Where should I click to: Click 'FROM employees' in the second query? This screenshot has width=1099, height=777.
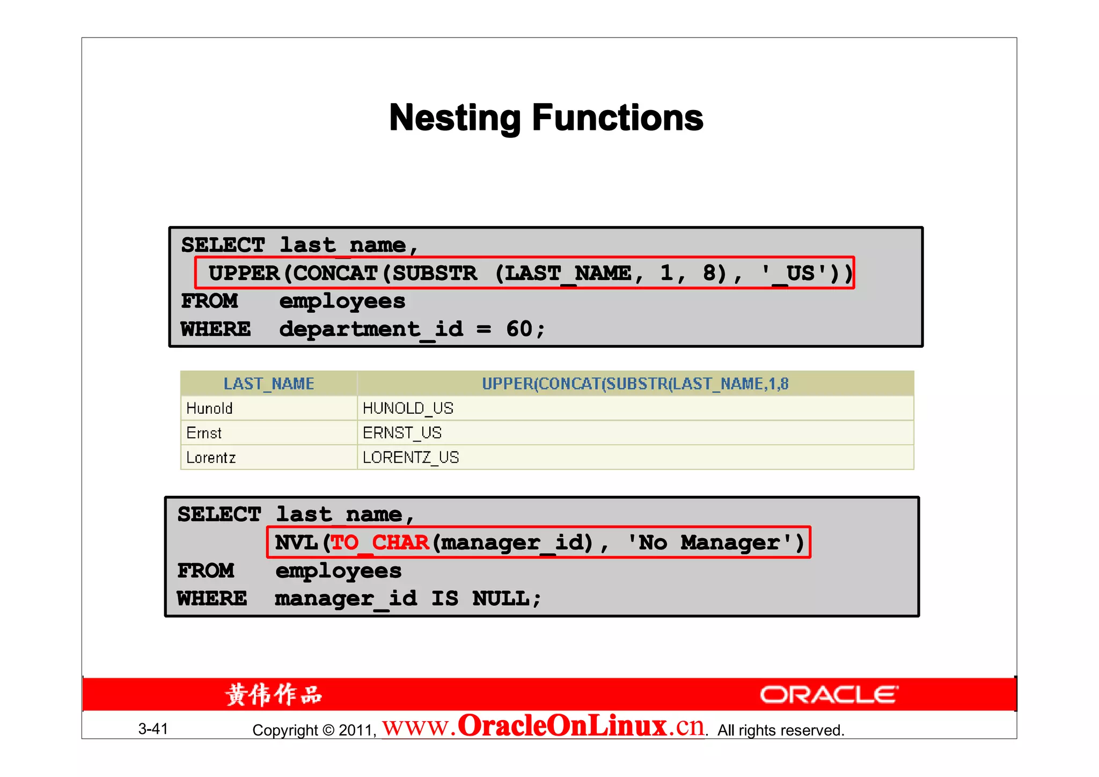click(x=289, y=570)
